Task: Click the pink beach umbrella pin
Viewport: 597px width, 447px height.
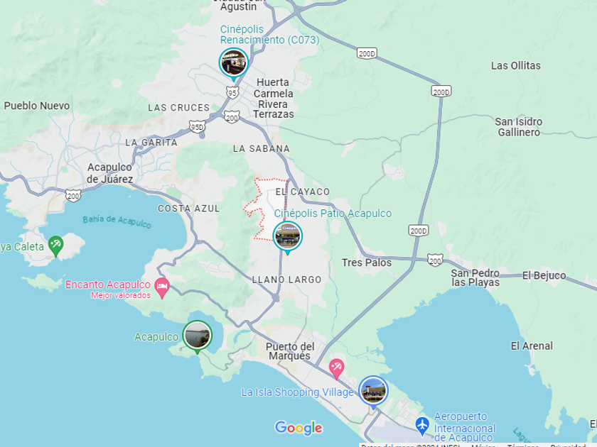Action: [337, 368]
